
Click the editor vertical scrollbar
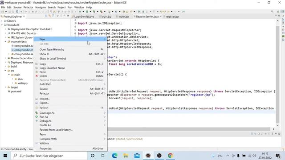277,74
